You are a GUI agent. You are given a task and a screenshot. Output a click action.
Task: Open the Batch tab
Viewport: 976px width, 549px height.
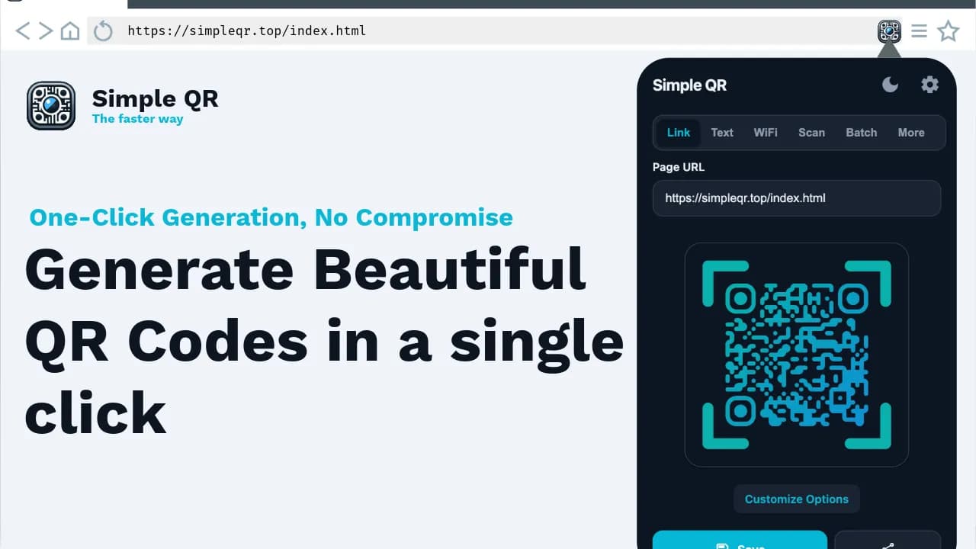862,133
